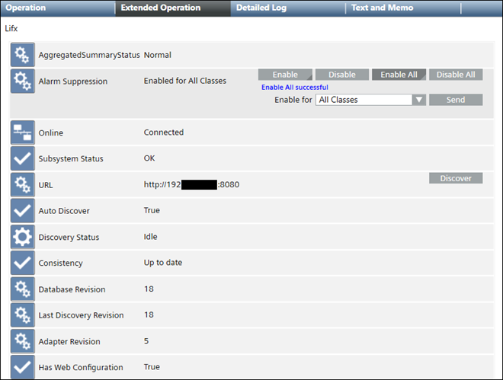503x380 pixels.
Task: Send the alarm suppression selection
Action: point(456,100)
